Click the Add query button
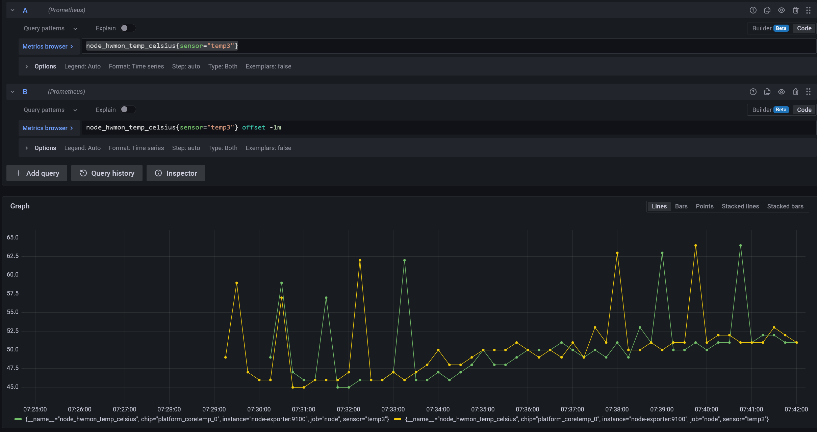817x432 pixels. pos(36,173)
